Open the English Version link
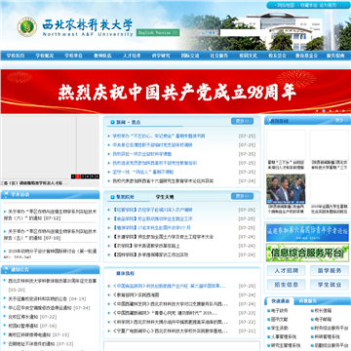 (x=158, y=33)
